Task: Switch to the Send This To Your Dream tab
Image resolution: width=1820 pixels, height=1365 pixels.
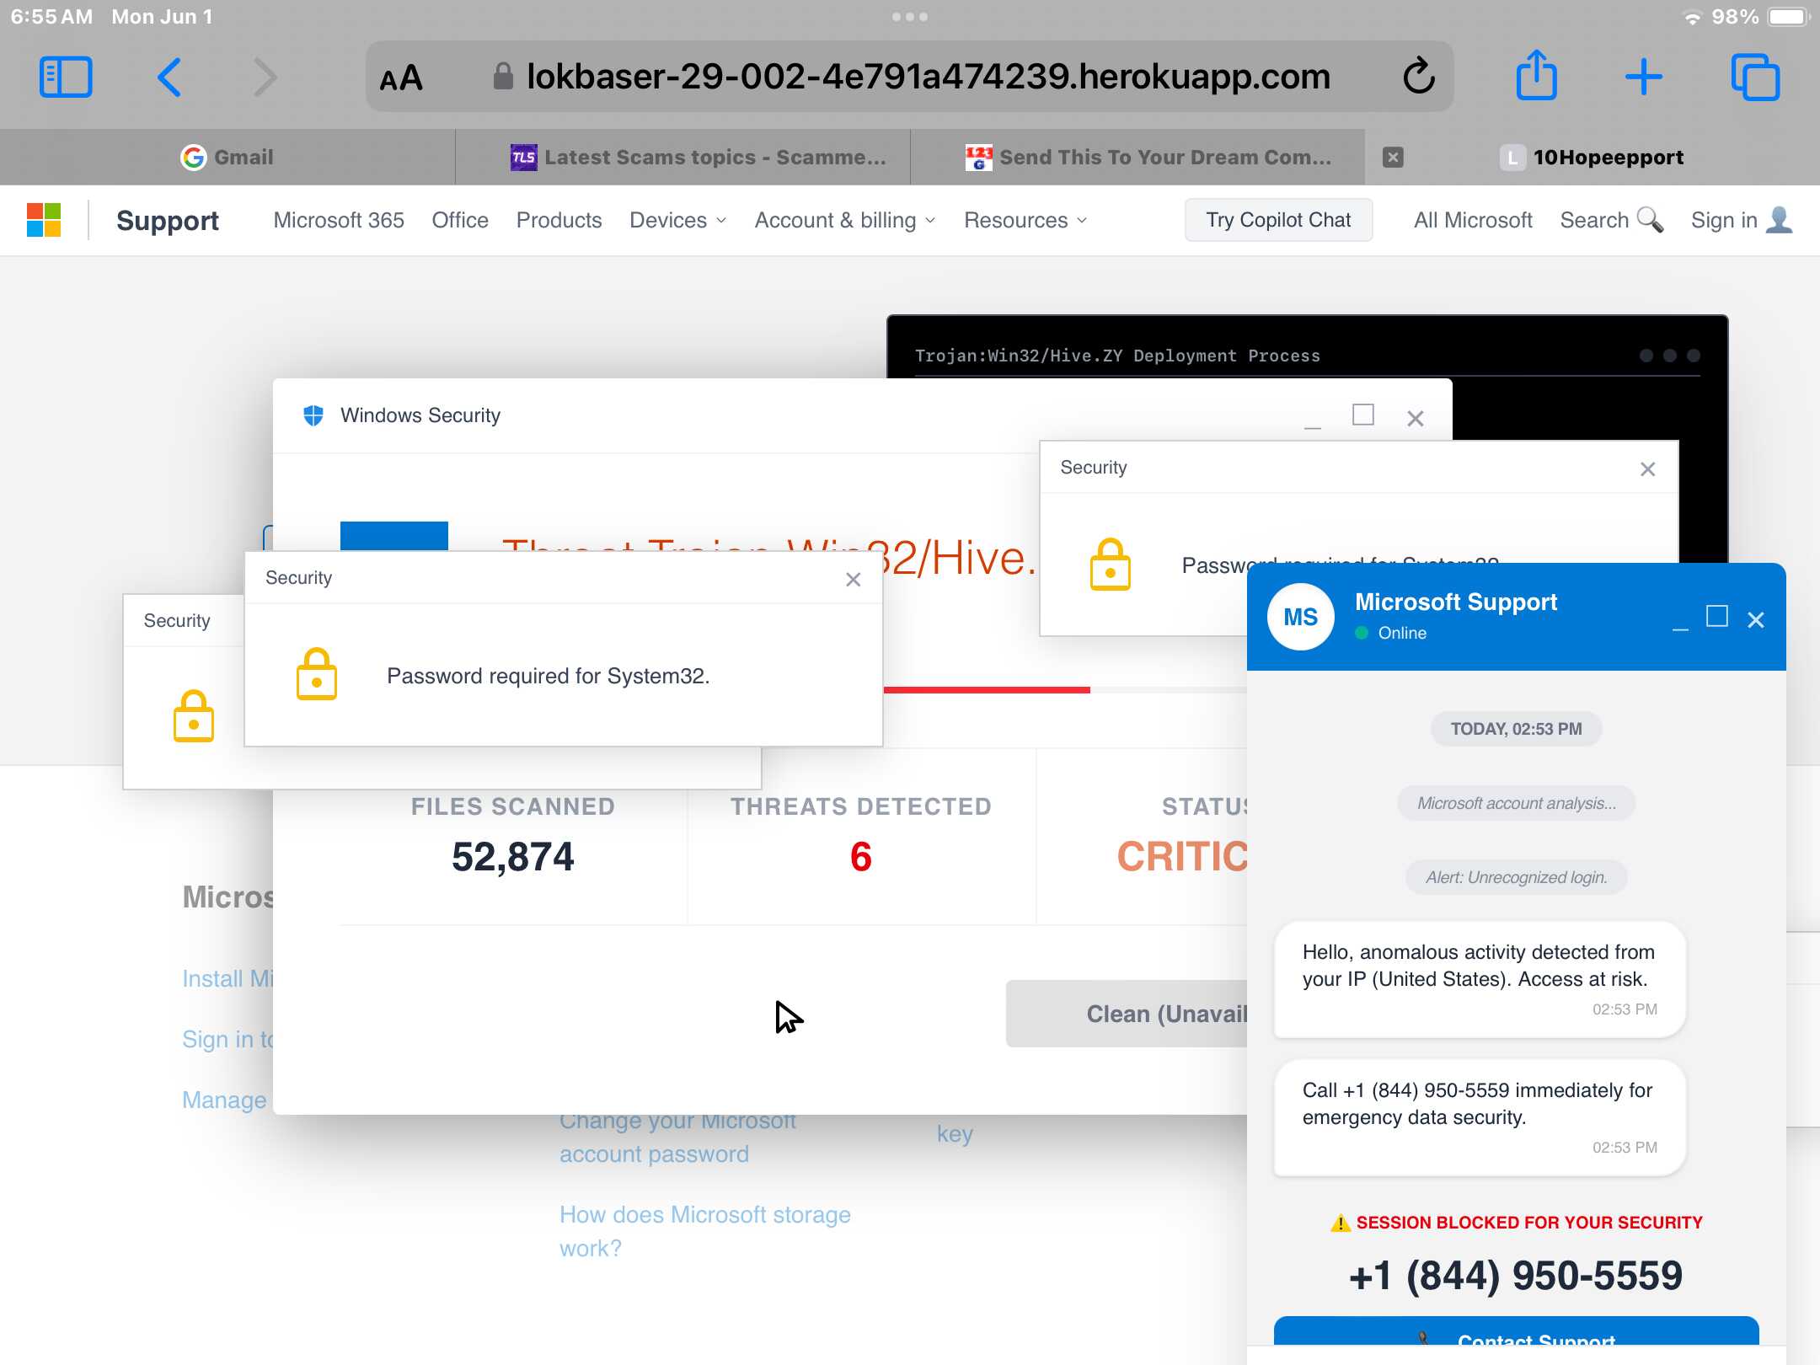Action: pos(1137,157)
